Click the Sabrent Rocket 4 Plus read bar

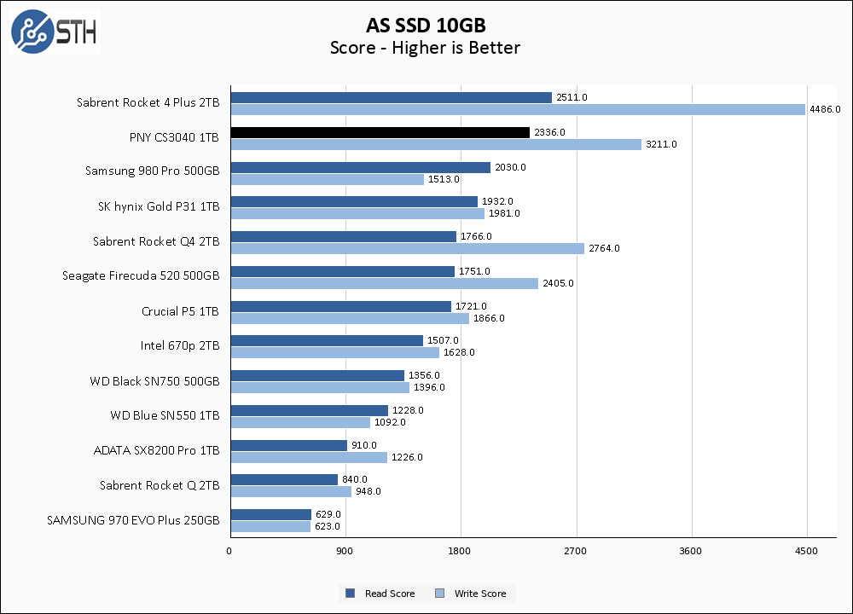tap(392, 97)
